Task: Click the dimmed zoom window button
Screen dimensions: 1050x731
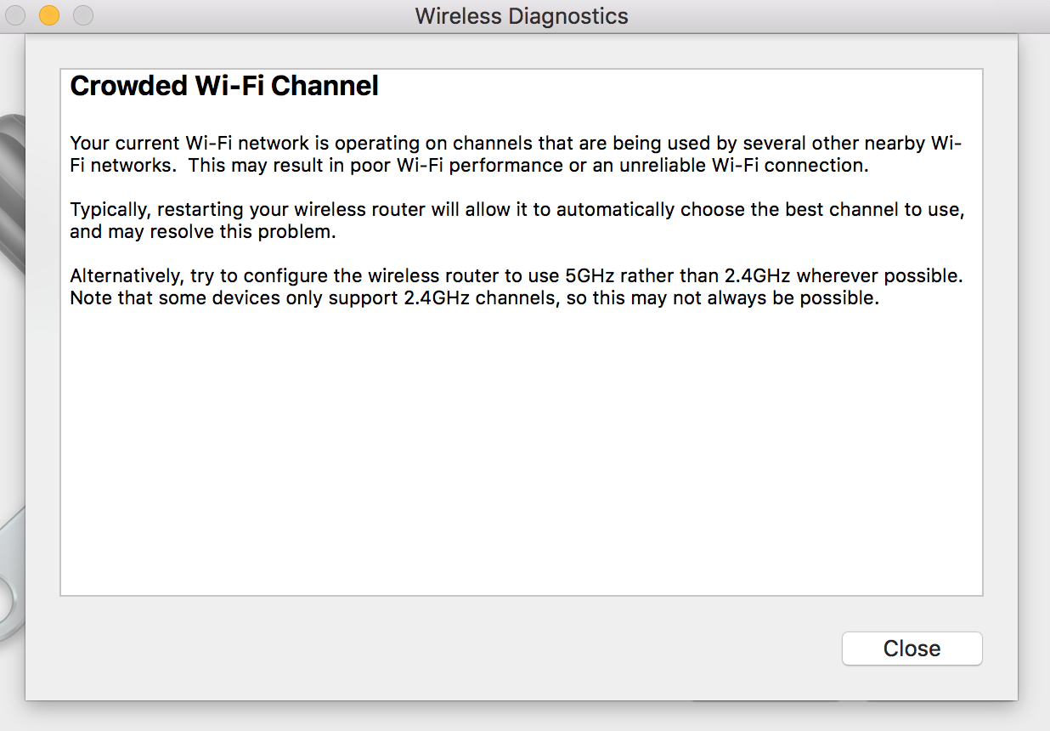Action: [x=83, y=15]
